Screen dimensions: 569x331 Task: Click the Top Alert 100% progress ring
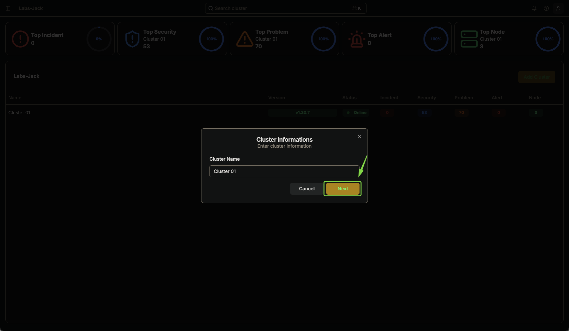(436, 39)
